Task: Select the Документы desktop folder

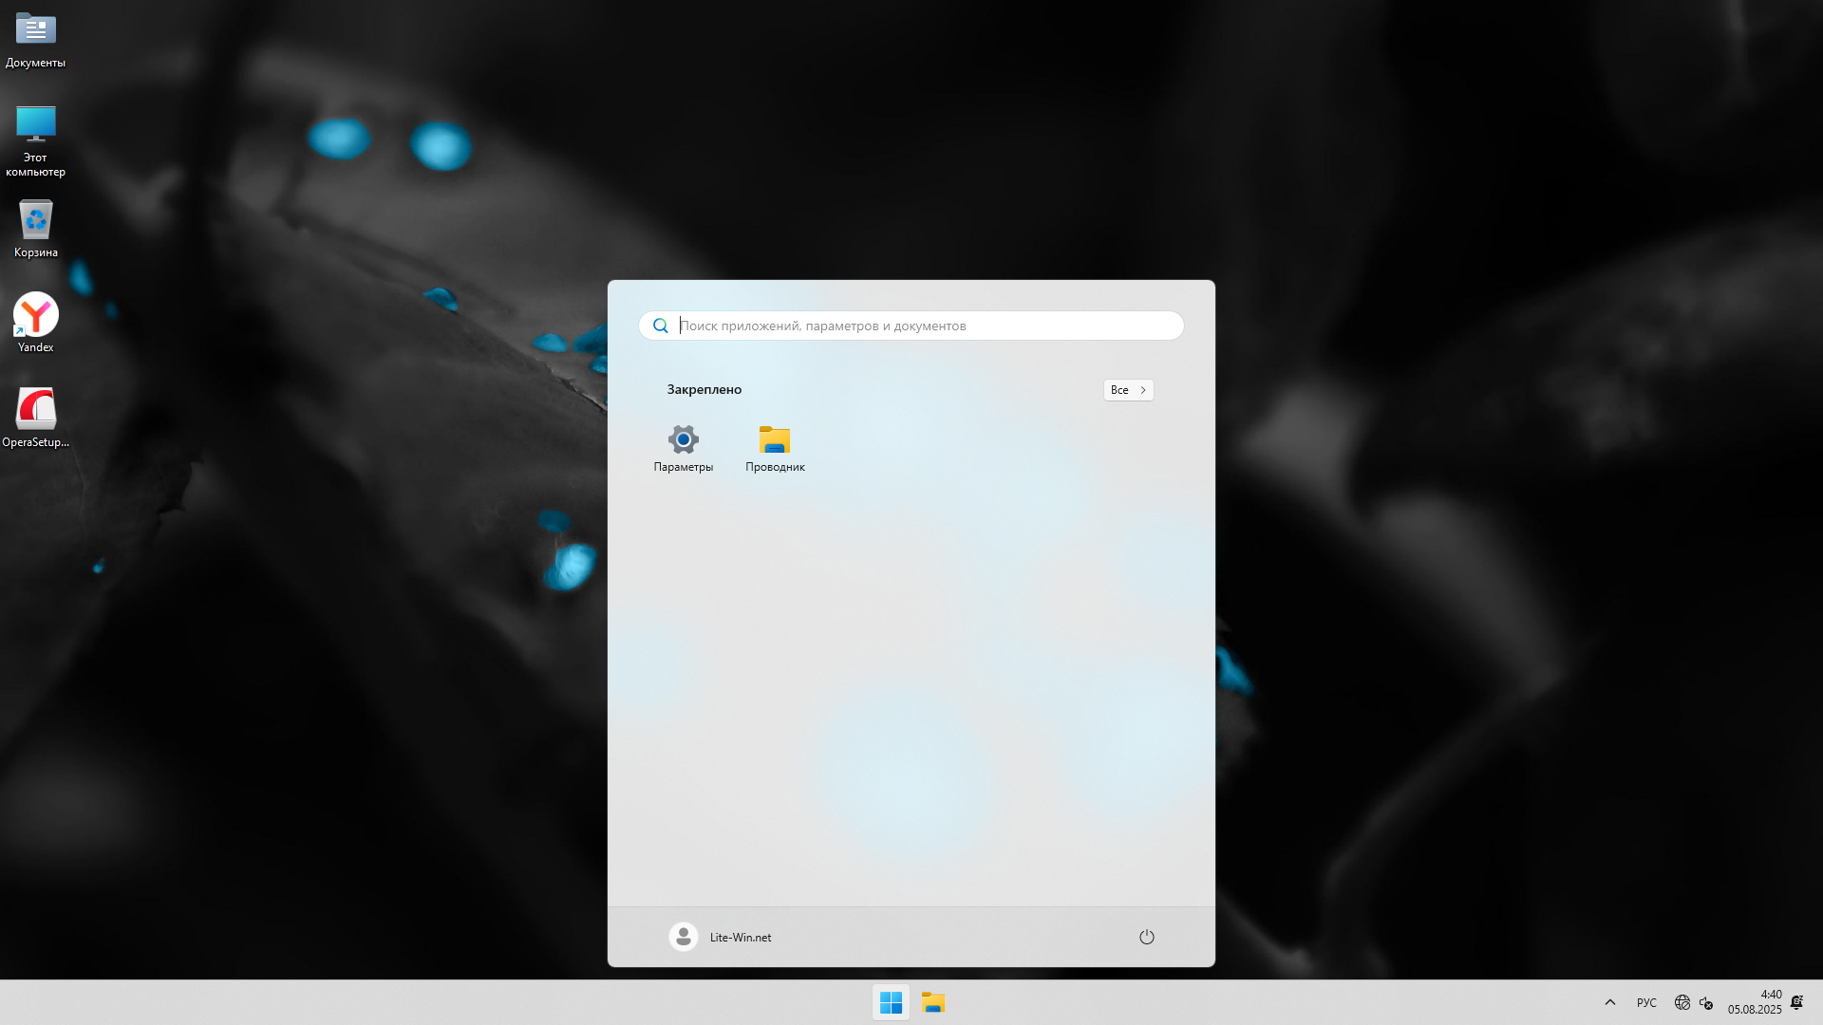Action: point(36,40)
